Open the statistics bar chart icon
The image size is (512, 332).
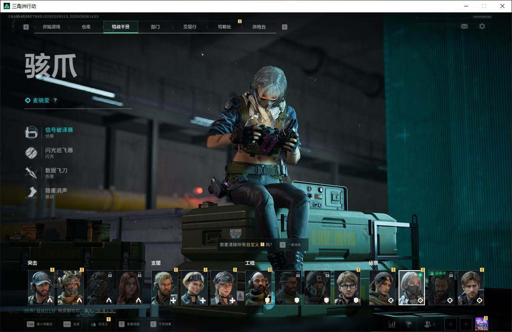(x=392, y=324)
